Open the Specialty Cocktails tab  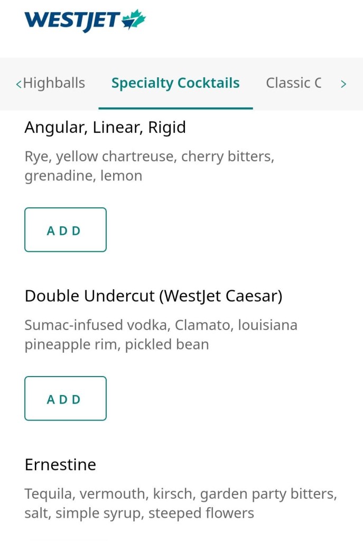pyautogui.click(x=175, y=82)
